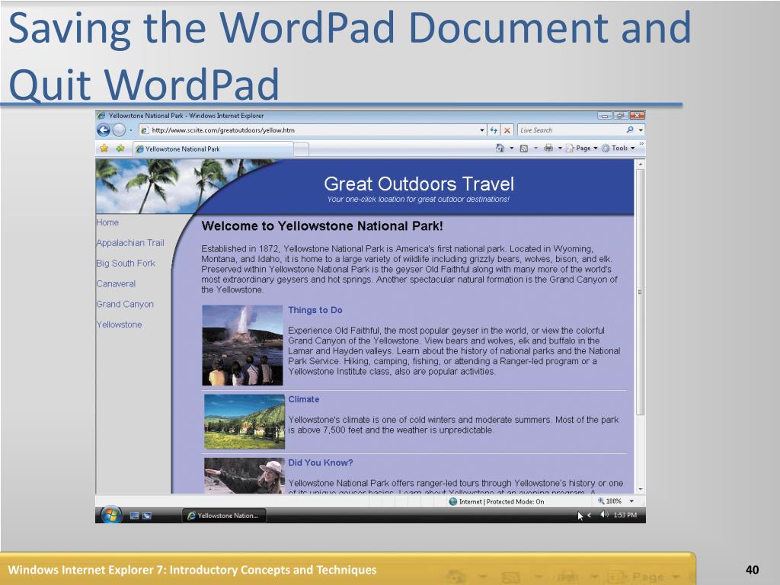Screen dimensions: 780x585
Task: Expand the Print dropdown arrow
Action: 560,149
